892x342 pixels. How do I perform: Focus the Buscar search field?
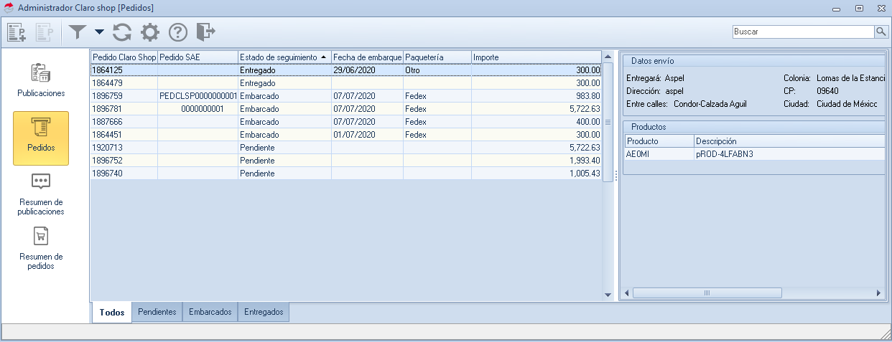803,32
